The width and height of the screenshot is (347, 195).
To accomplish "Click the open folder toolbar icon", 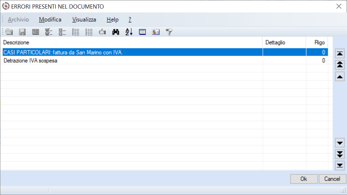I will (x=9, y=32).
